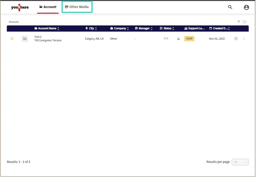Screen dimensions: 256x177
Task: Open the search magnifier icon
Action: [x=230, y=7]
